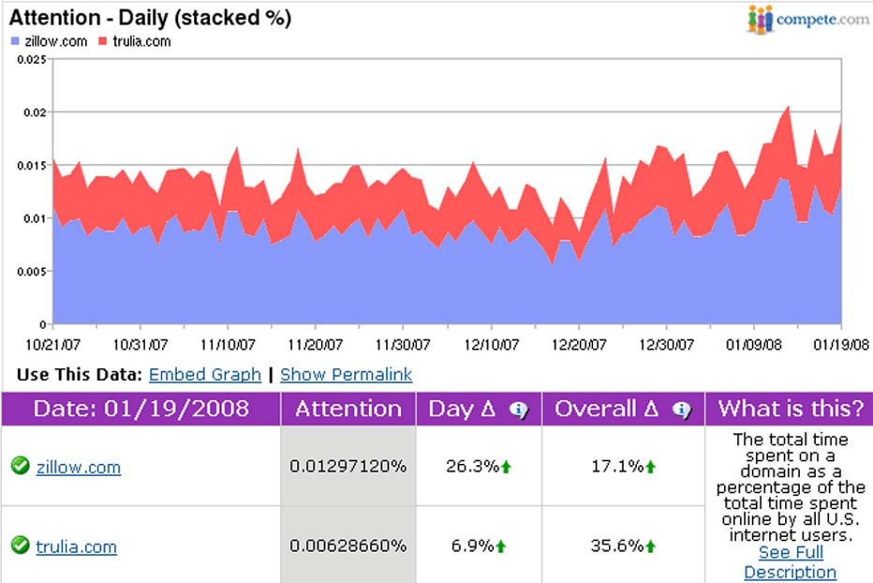Click the Attention column header
This screenshot has width=873, height=583.
tap(348, 409)
